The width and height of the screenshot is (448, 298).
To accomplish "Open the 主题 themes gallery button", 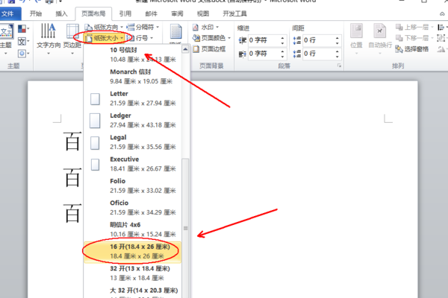I will pyautogui.click(x=6, y=40).
